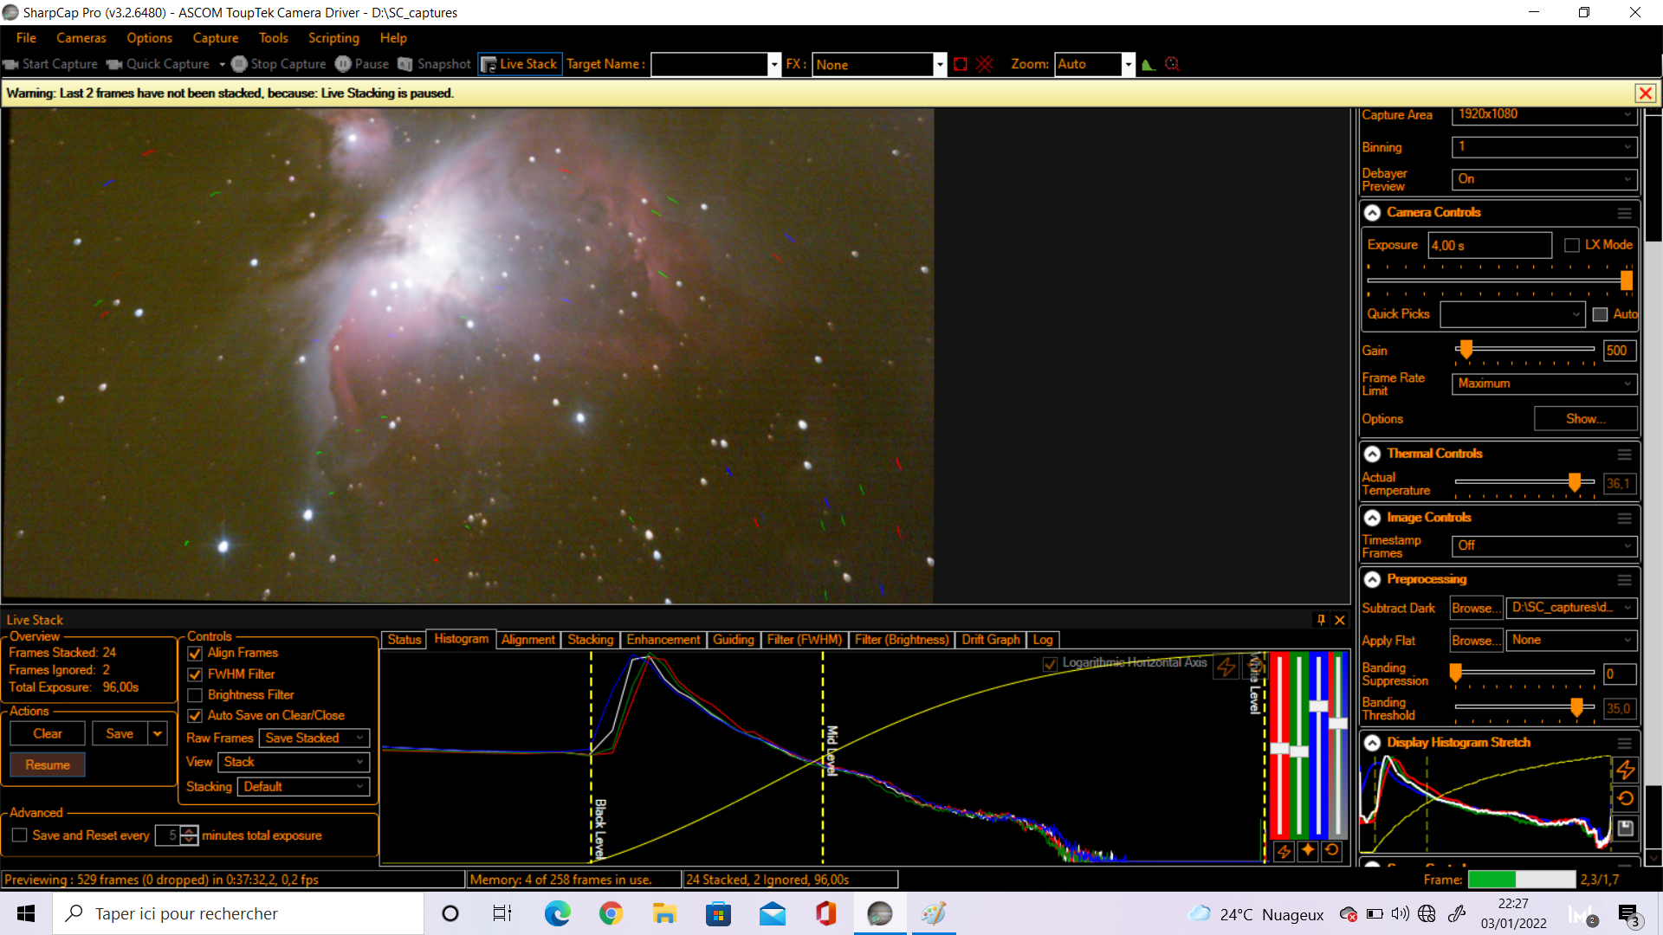The width and height of the screenshot is (1663, 935).
Task: Switch to the Drift Graph tab
Action: (x=990, y=640)
